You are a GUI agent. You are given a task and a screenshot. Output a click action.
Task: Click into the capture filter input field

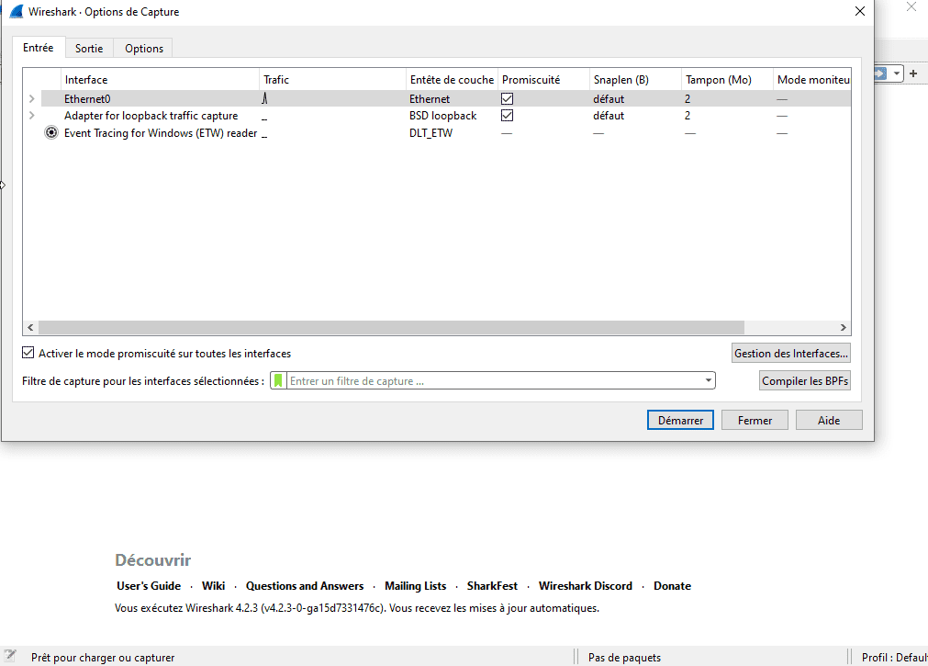494,381
